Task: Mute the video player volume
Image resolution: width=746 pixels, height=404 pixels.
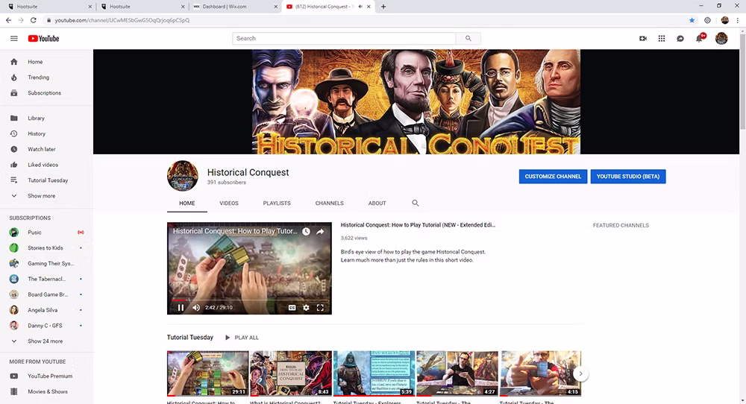Action: click(x=196, y=308)
